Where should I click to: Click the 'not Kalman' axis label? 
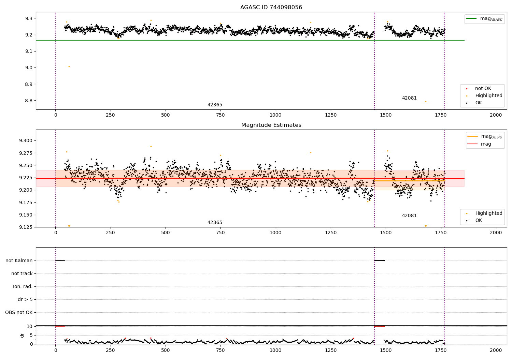click(x=19, y=260)
